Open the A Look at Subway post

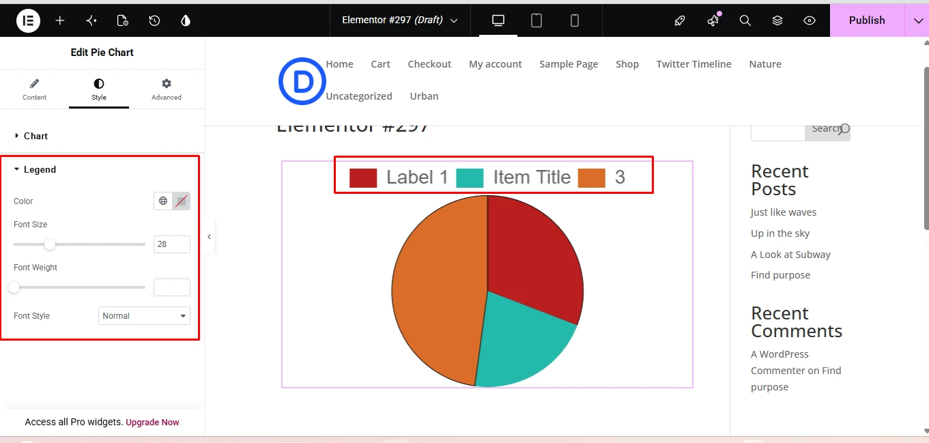(790, 255)
